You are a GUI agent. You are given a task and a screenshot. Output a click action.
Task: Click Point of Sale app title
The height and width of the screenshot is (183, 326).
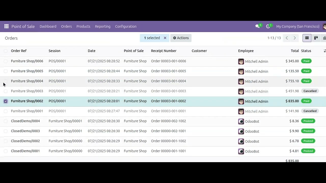click(23, 26)
